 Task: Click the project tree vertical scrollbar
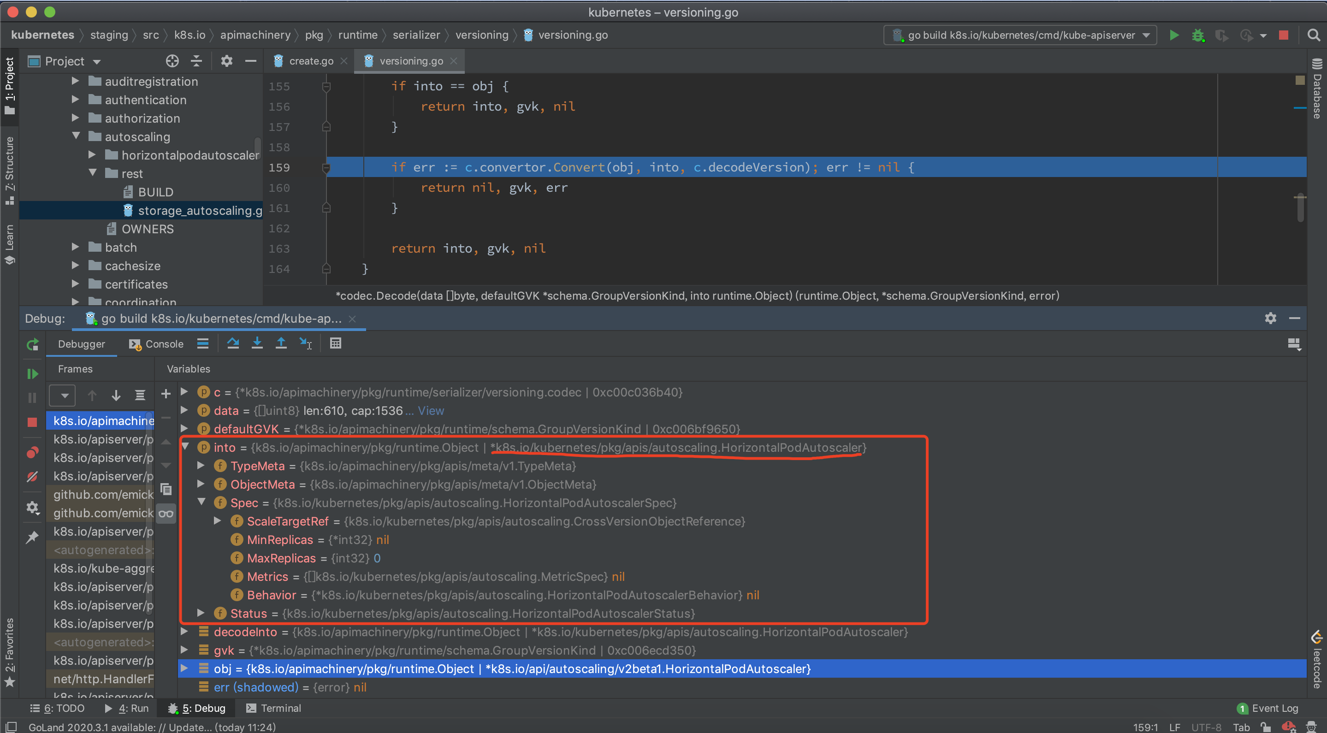[258, 148]
